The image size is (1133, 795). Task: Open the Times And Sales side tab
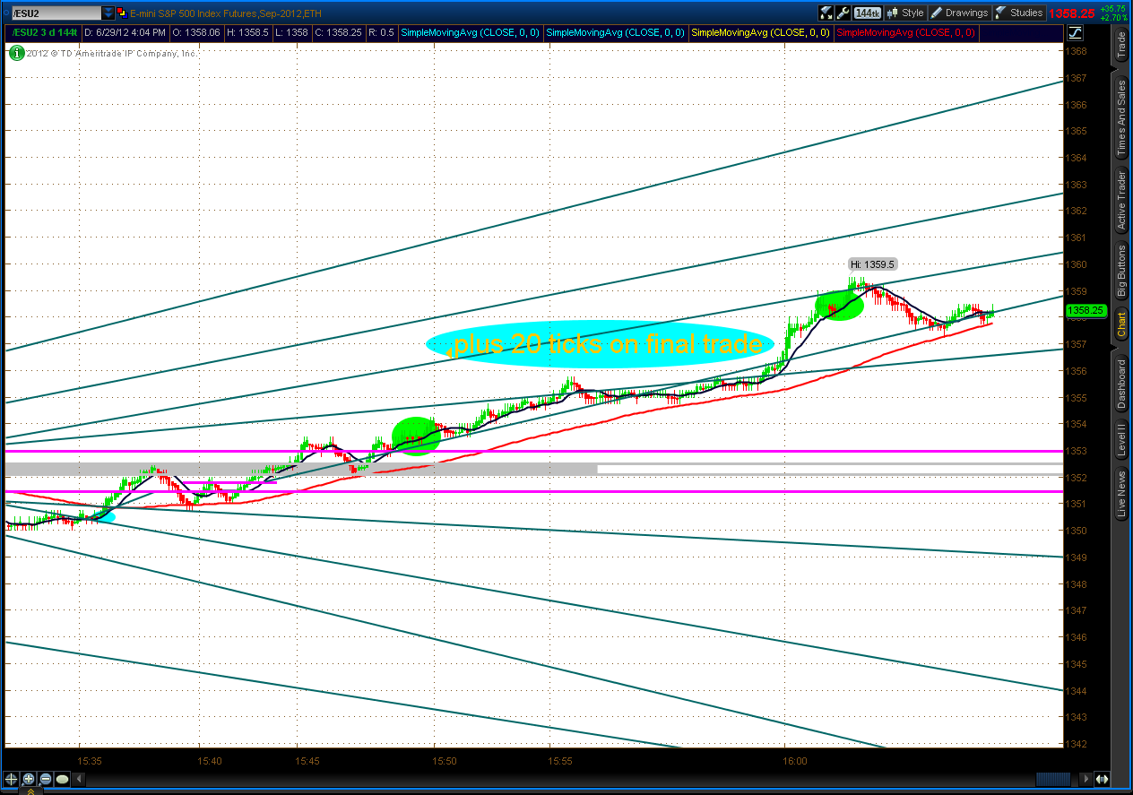click(x=1120, y=119)
